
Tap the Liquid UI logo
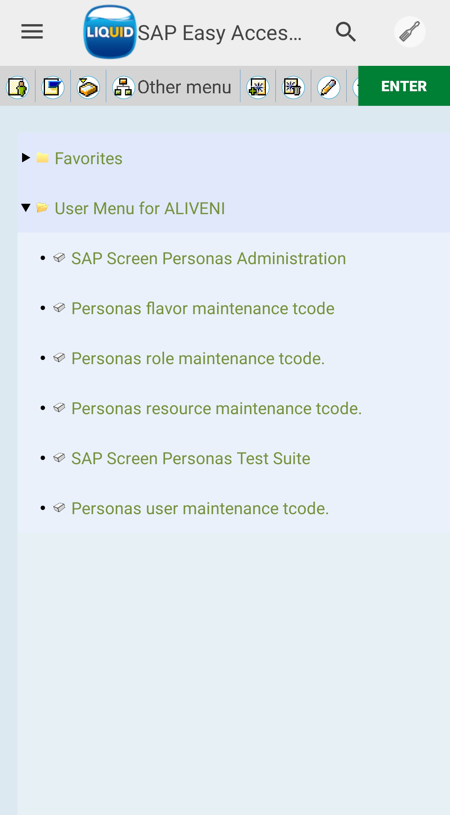pyautogui.click(x=110, y=32)
